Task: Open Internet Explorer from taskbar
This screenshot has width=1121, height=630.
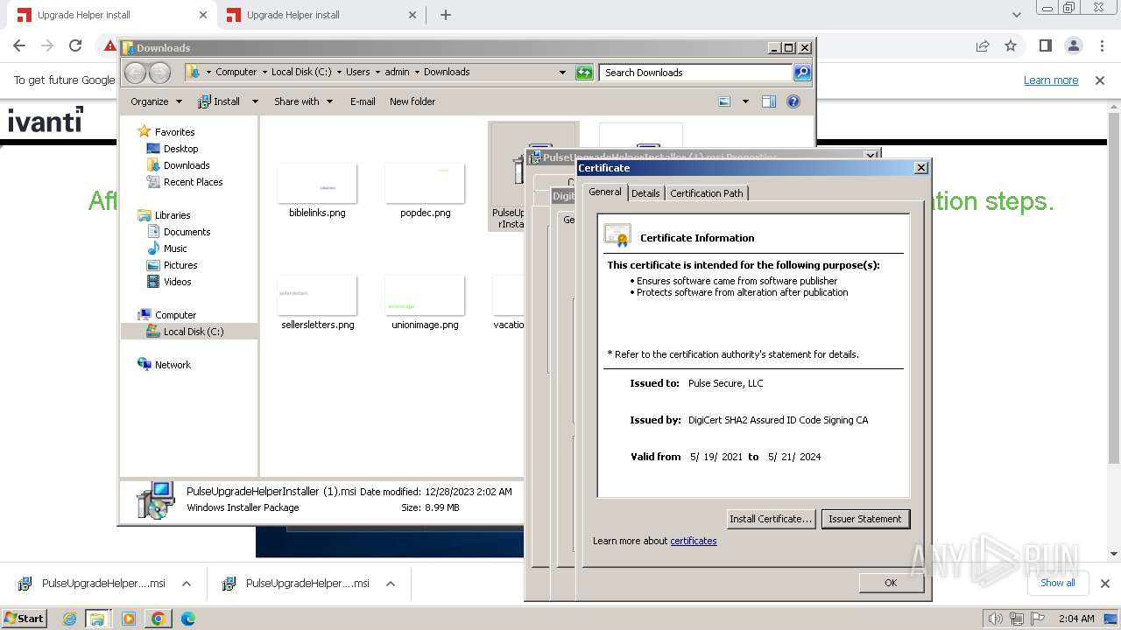Action: point(70,619)
